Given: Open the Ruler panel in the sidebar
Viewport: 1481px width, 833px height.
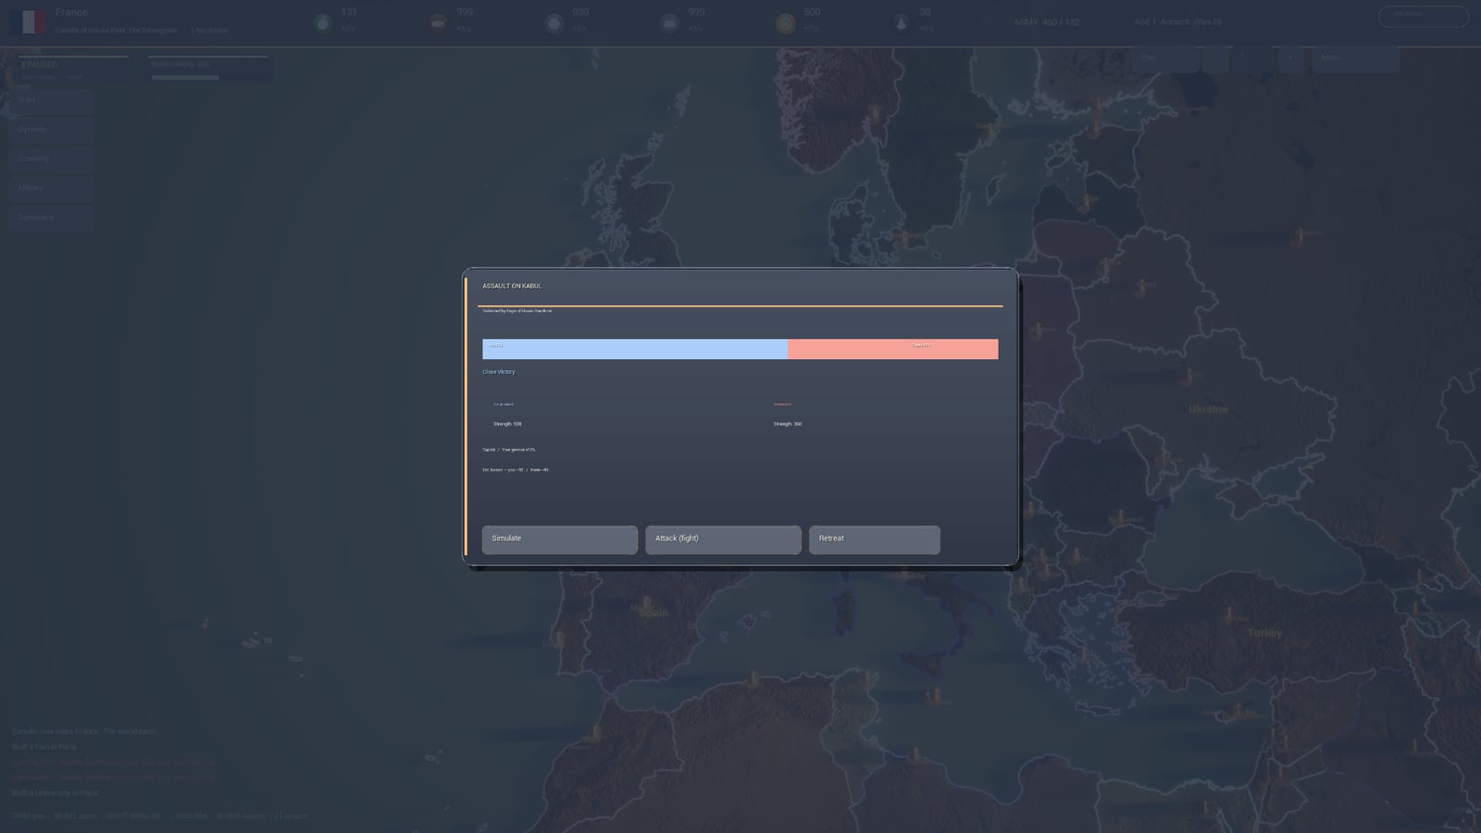Looking at the screenshot, I should point(52,100).
